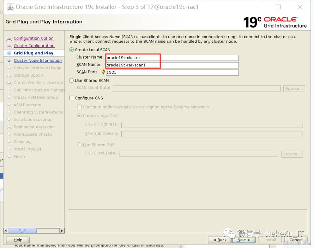The height and width of the screenshot is (248, 314).
Task: Open the Configuration Option step
Action: [34, 39]
